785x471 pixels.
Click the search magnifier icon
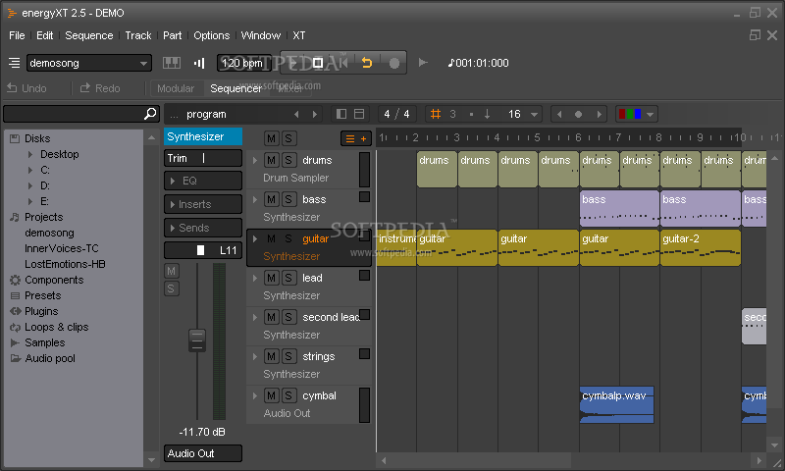pos(150,114)
